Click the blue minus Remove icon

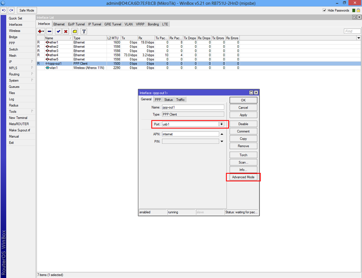coord(49,31)
